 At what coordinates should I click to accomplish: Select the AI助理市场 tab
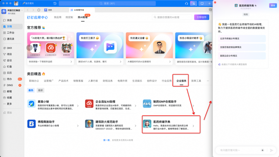pyautogui.click(x=82, y=10)
